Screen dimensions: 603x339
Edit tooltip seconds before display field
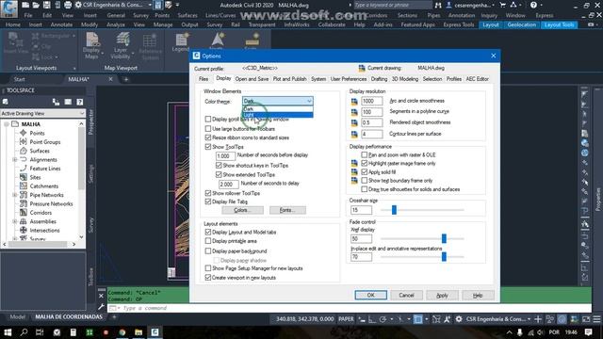coord(225,156)
